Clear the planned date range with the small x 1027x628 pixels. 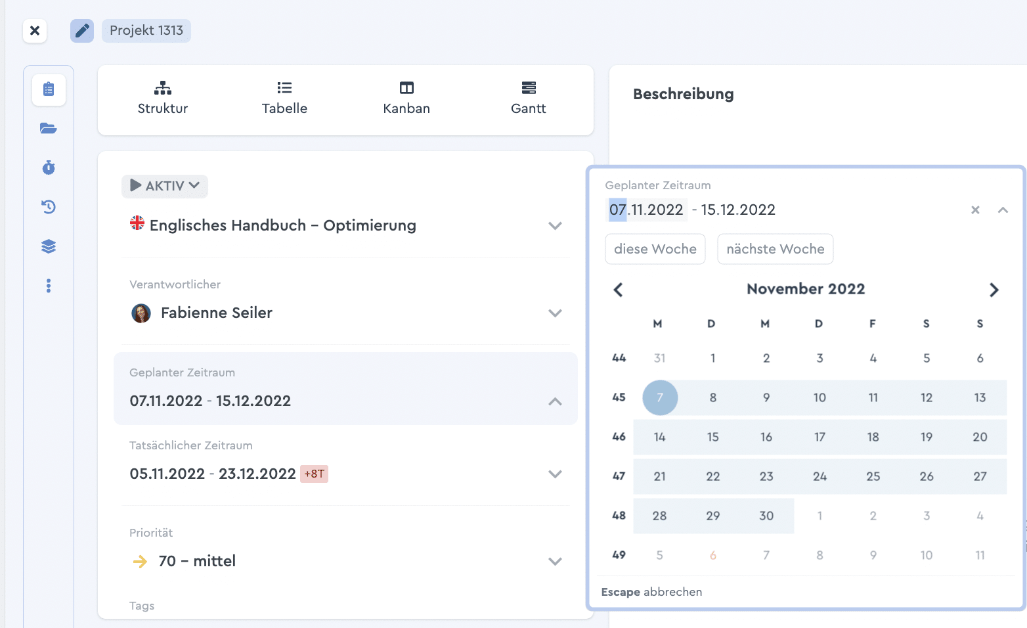(975, 210)
